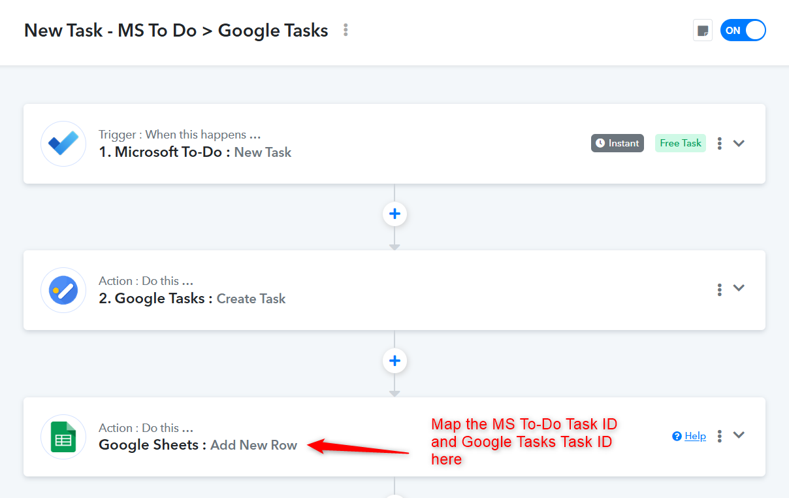The height and width of the screenshot is (498, 789).
Task: Add step after Microsoft To-Do trigger
Action: (394, 214)
